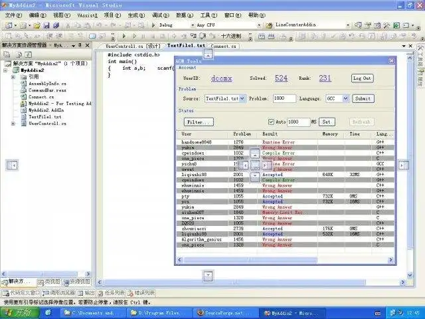The height and width of the screenshot is (319, 425).
Task: Open the 输出 output tab
Action: tap(86, 293)
